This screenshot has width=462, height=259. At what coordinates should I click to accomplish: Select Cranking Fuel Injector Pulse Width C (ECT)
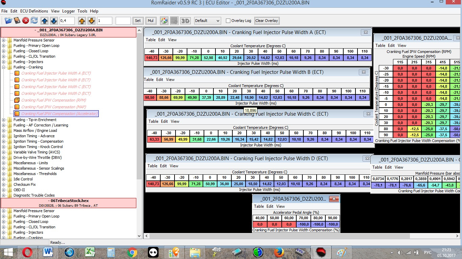pyautogui.click(x=56, y=87)
